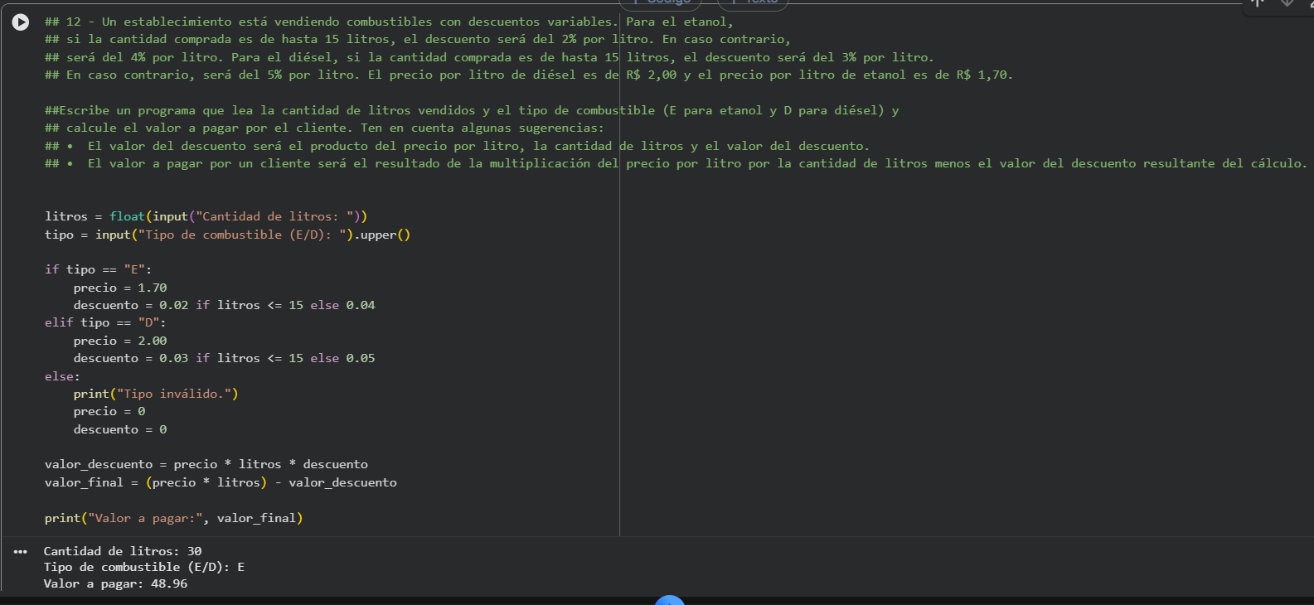Image resolution: width=1314 pixels, height=605 pixels.
Task: Click output text "Cantidad de litros: 30"
Action: (x=123, y=551)
